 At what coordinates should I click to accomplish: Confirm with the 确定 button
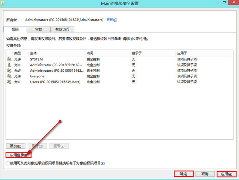184,174
